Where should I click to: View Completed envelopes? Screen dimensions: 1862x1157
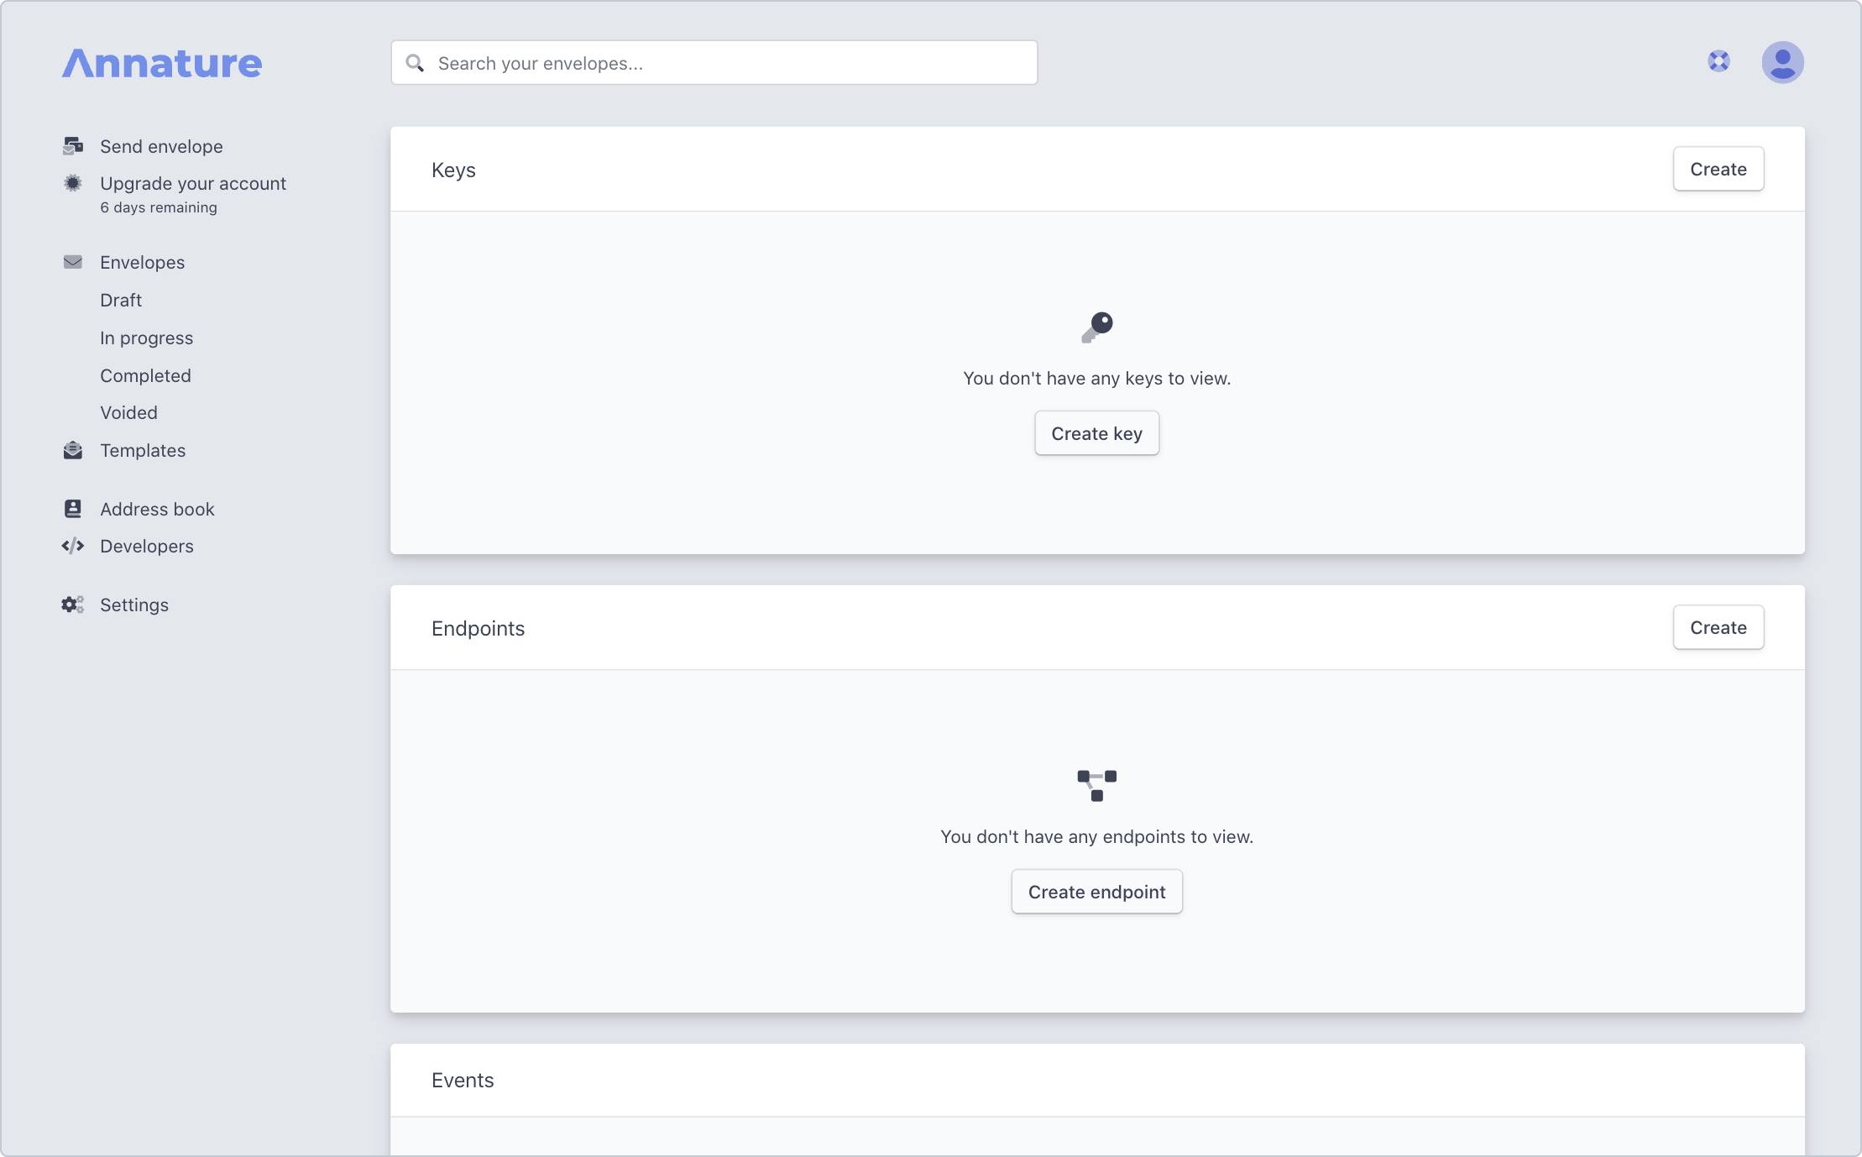[145, 375]
